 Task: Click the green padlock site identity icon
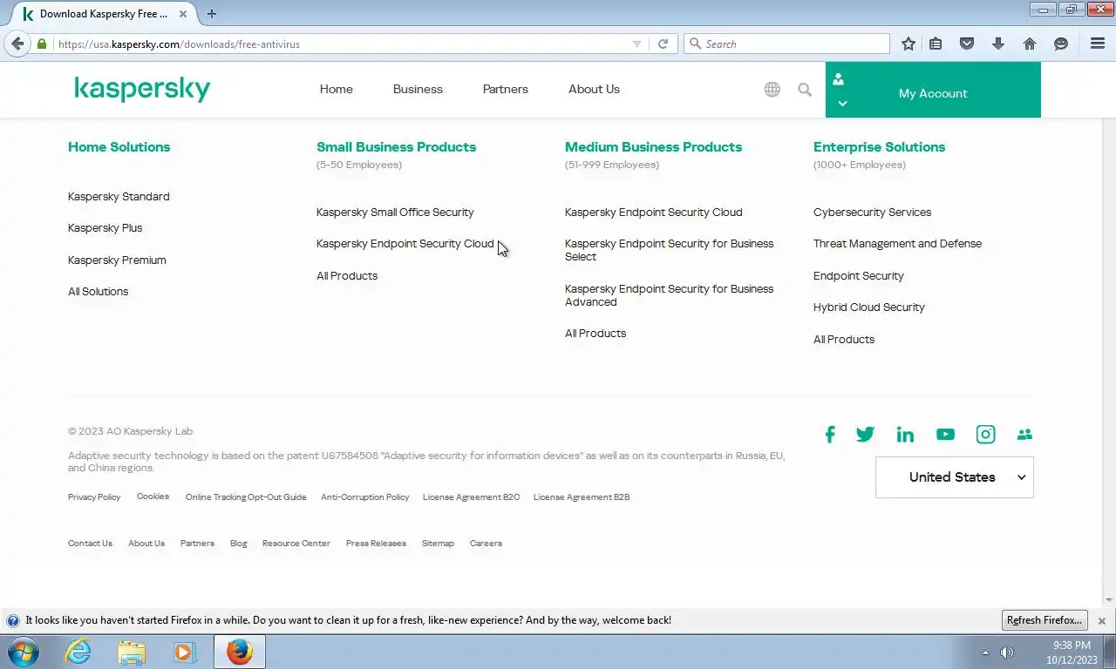point(42,44)
